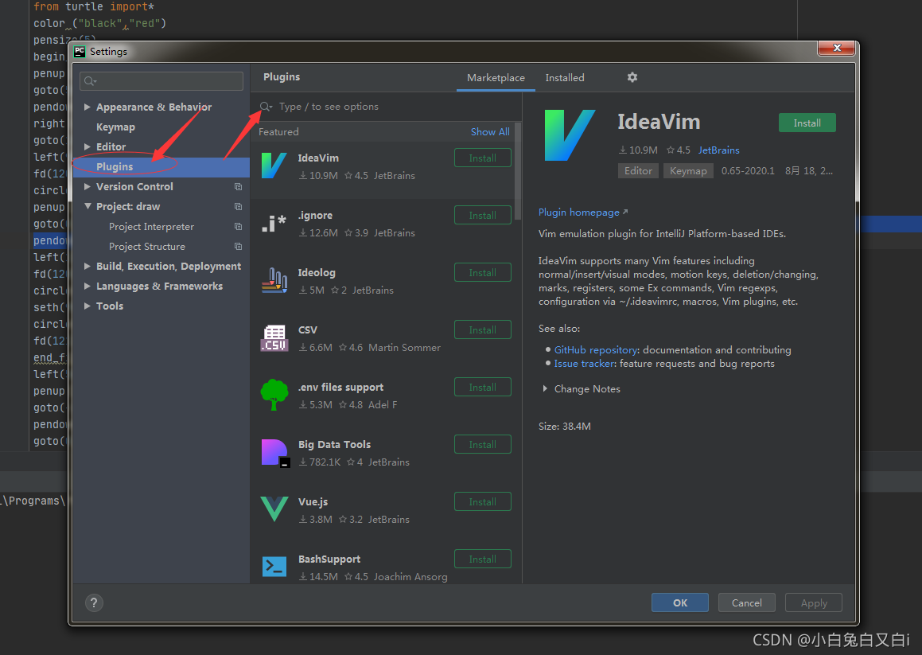Install the CSV plugin

coord(482,329)
